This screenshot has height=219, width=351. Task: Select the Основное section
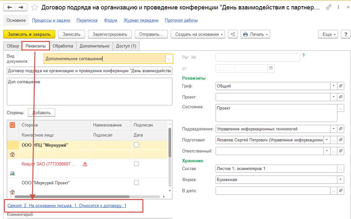(16, 21)
